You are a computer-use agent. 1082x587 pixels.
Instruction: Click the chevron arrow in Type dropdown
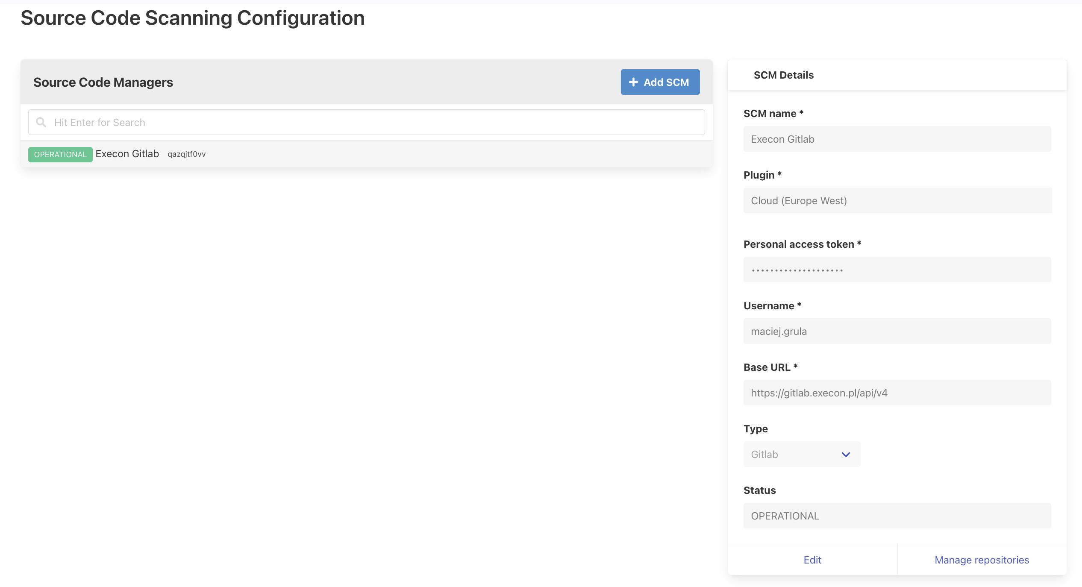(x=846, y=455)
